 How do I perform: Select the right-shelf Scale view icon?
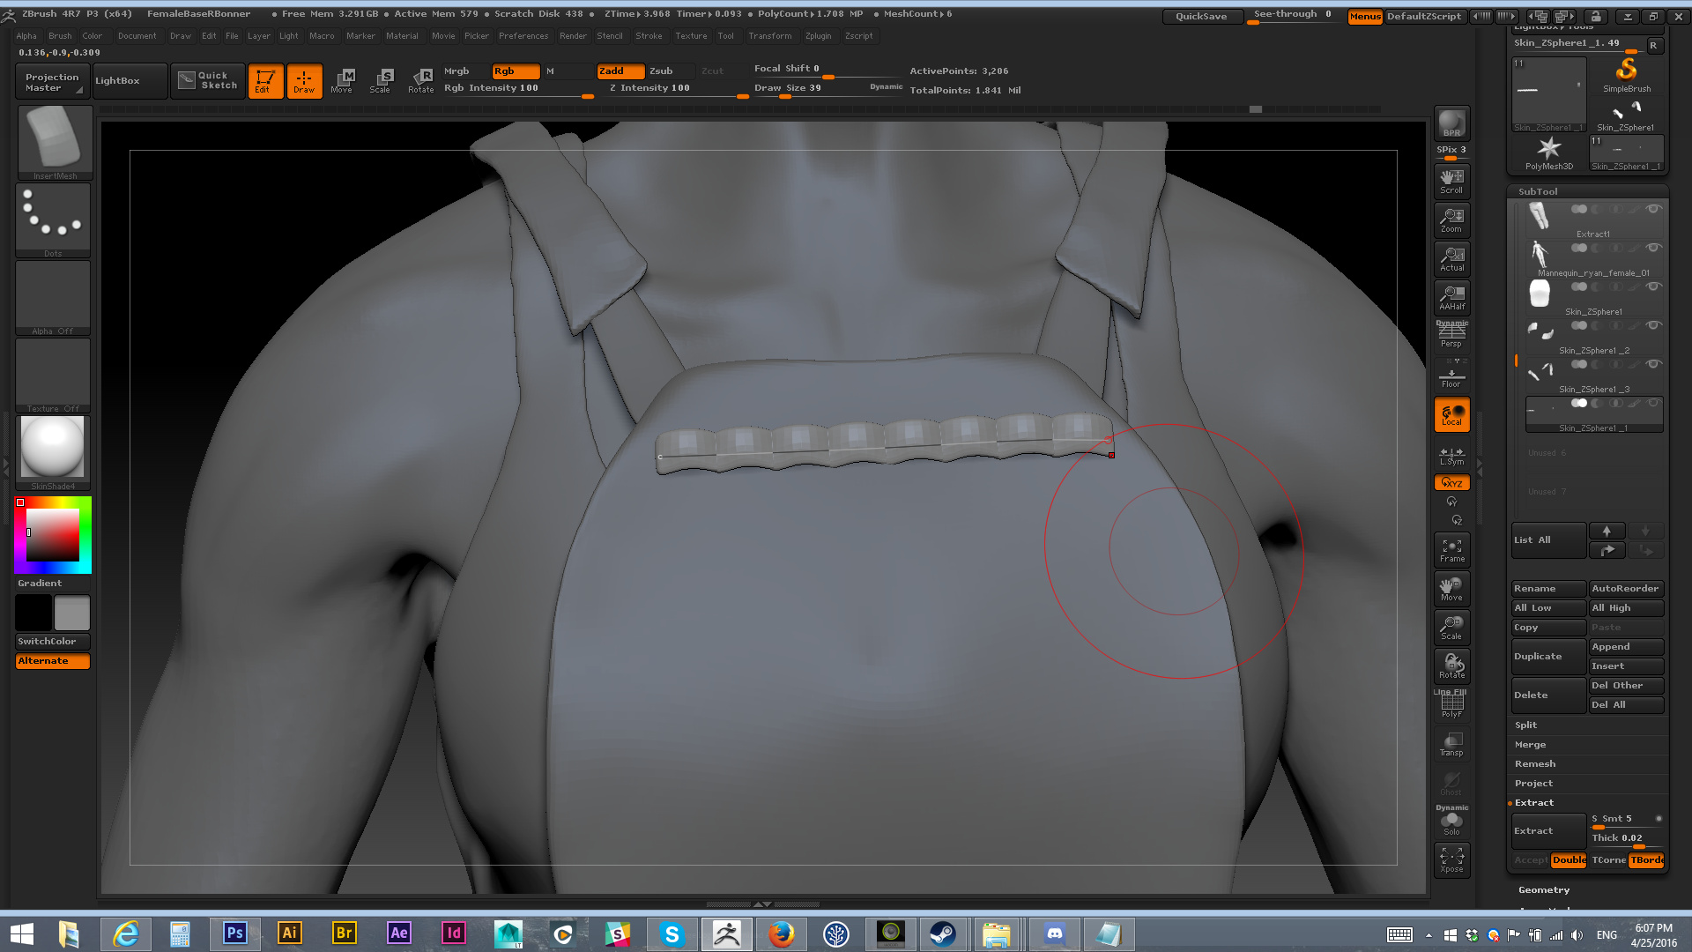[x=1451, y=628]
